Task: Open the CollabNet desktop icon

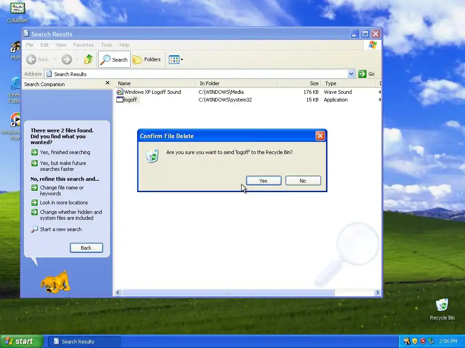Action: (18, 12)
